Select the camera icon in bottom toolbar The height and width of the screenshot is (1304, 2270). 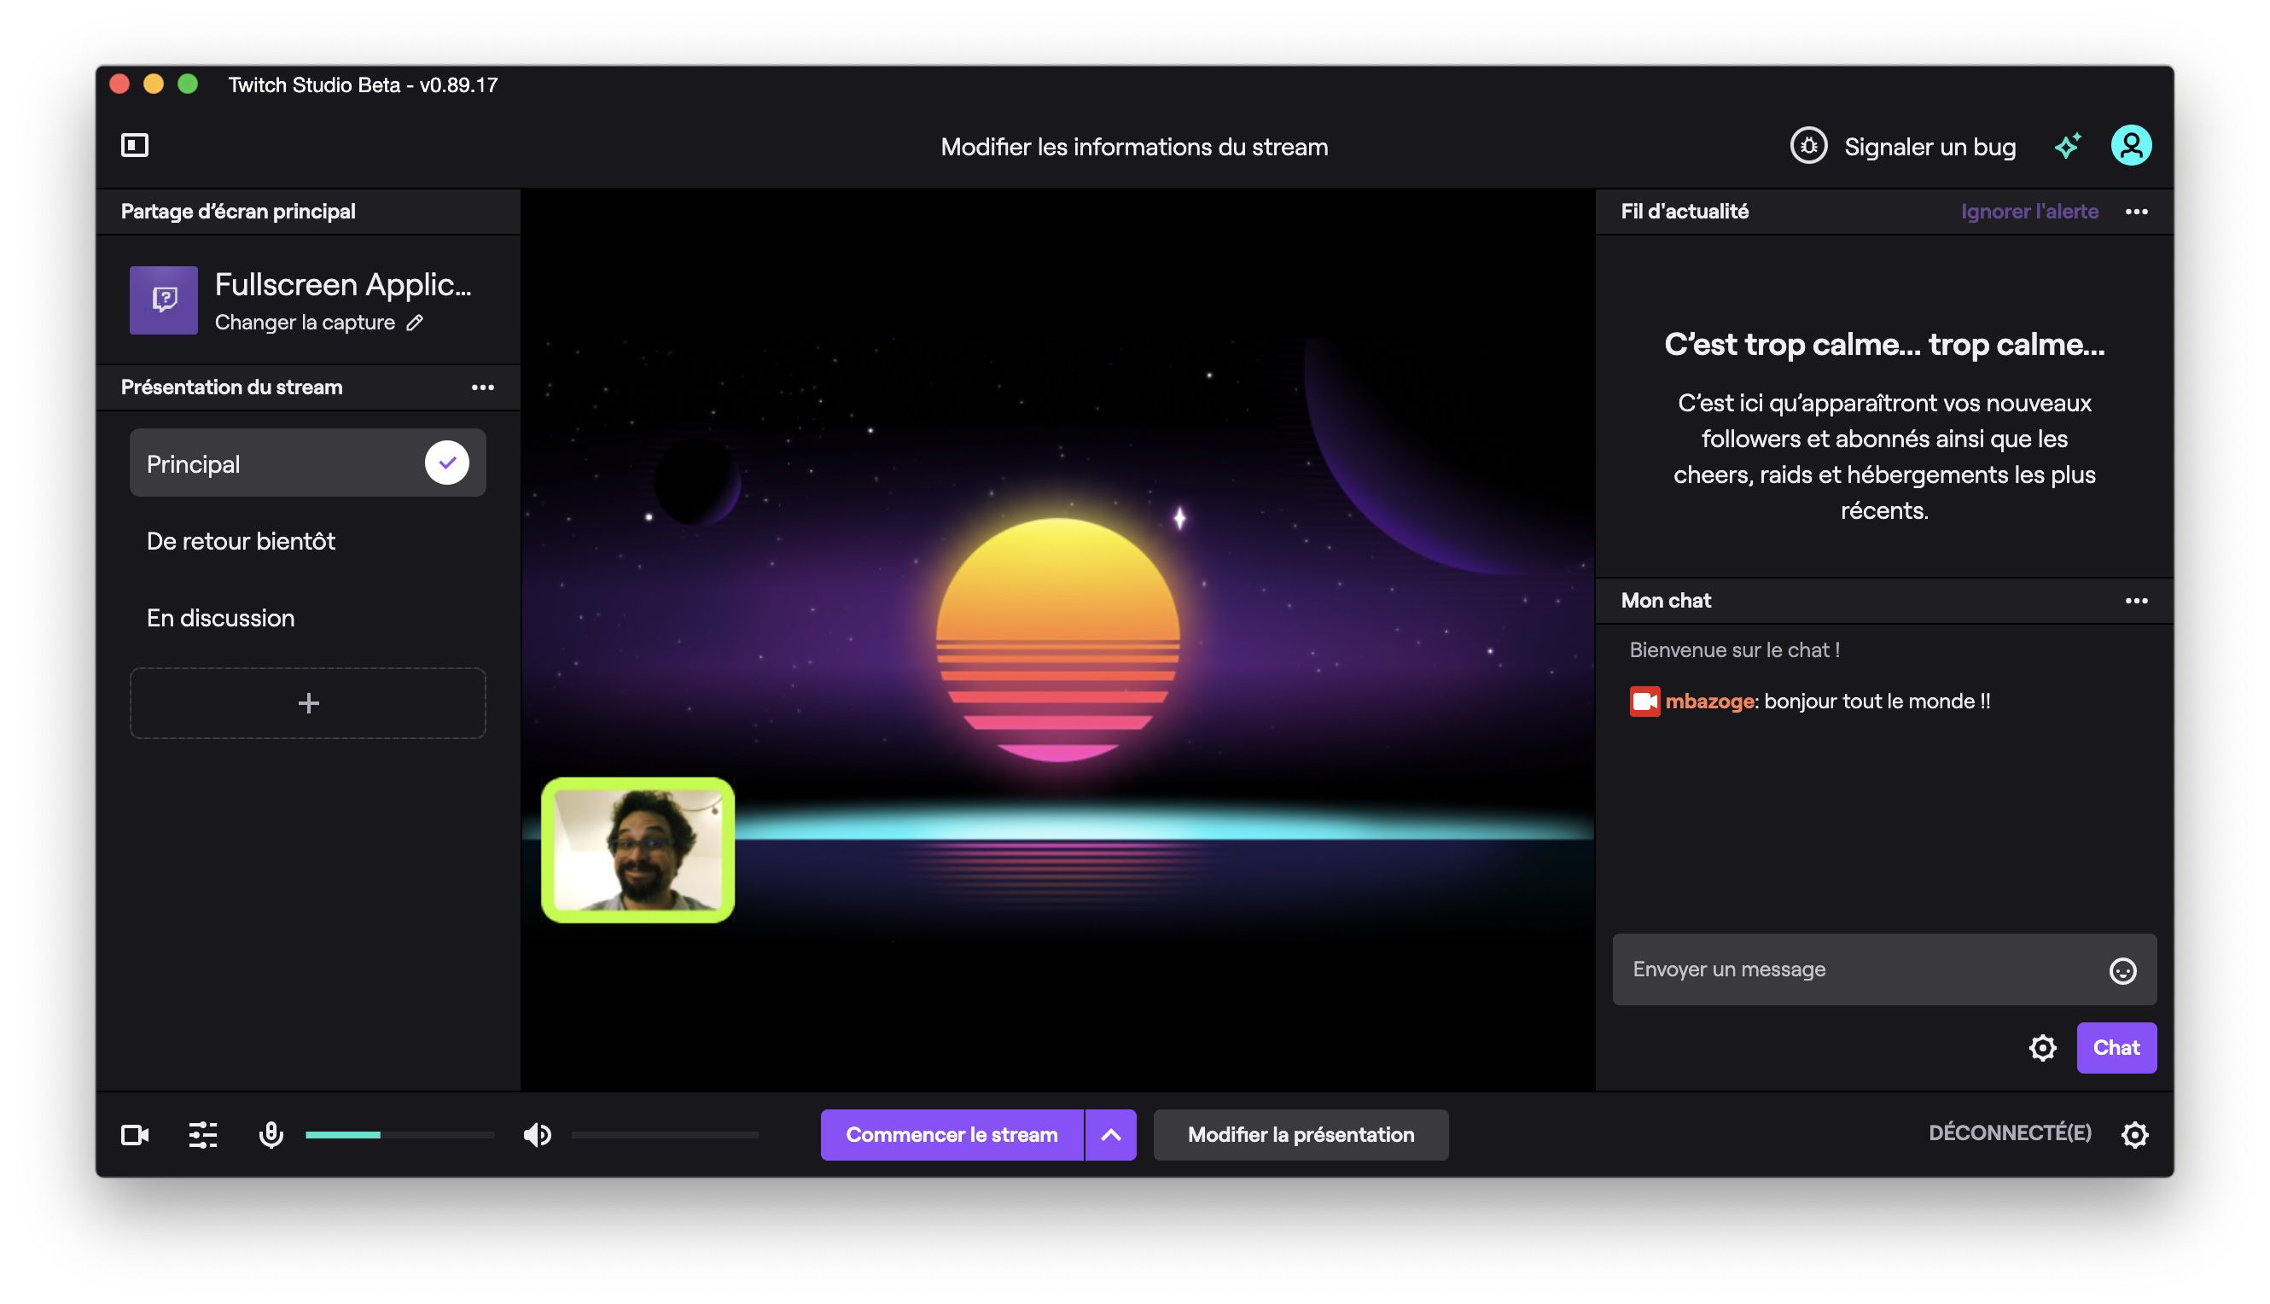136,1134
